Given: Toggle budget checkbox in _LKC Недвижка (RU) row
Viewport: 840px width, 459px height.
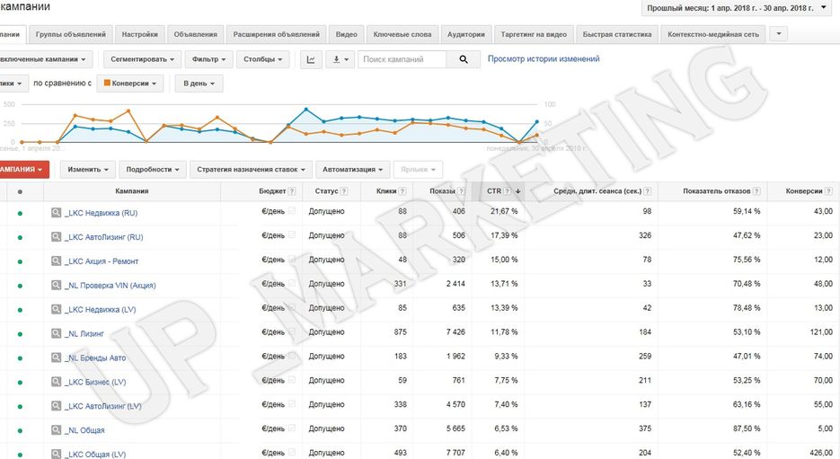Looking at the screenshot, I should click(292, 211).
